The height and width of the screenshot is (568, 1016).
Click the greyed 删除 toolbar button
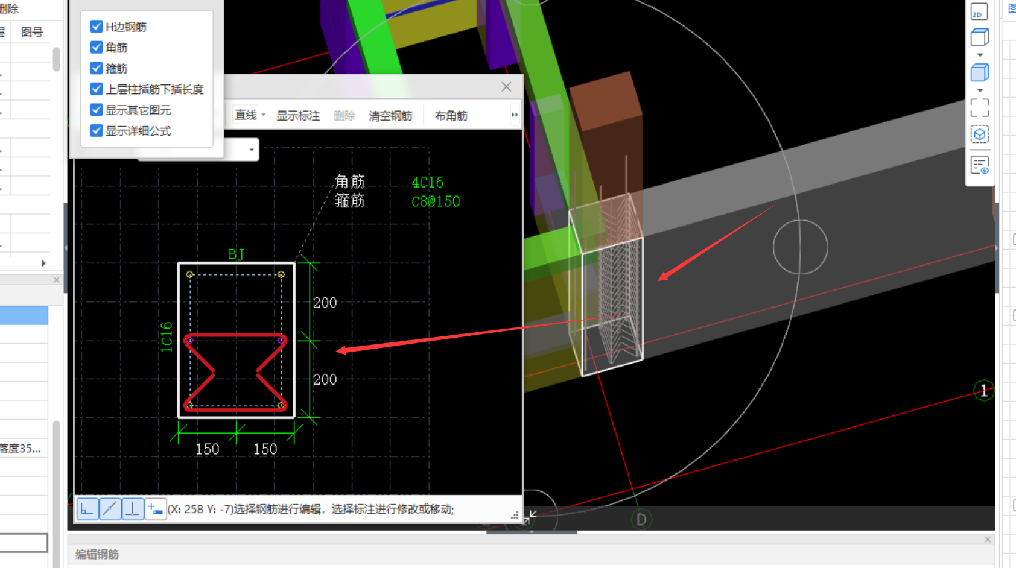344,116
